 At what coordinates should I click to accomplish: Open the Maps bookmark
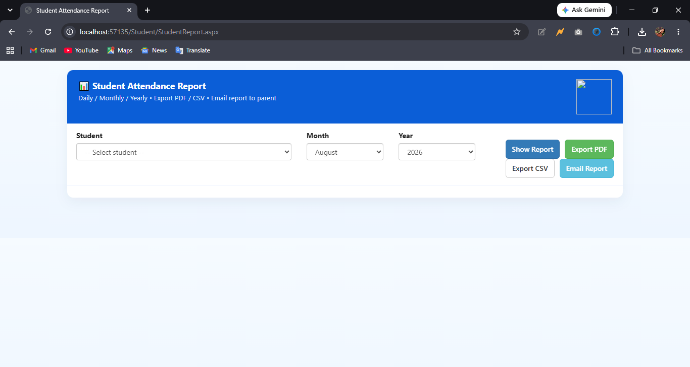120,50
